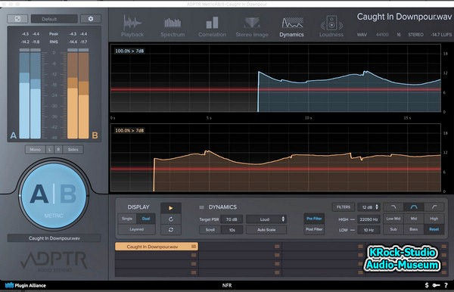Image resolution: width=454 pixels, height=292 pixels.
Task: Toggle the Pre Filter option
Action: click(314, 219)
